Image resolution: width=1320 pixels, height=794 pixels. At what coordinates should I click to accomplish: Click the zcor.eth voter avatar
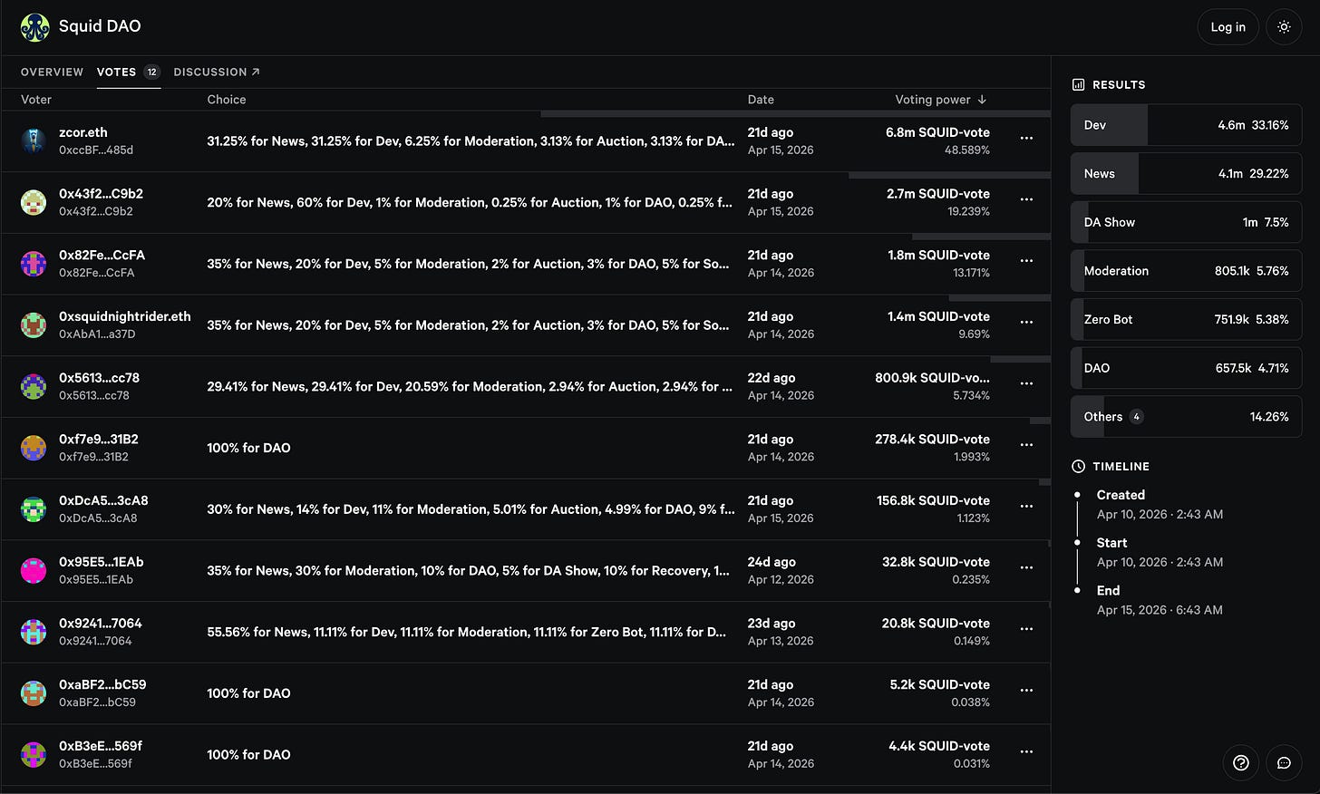pos(34,140)
